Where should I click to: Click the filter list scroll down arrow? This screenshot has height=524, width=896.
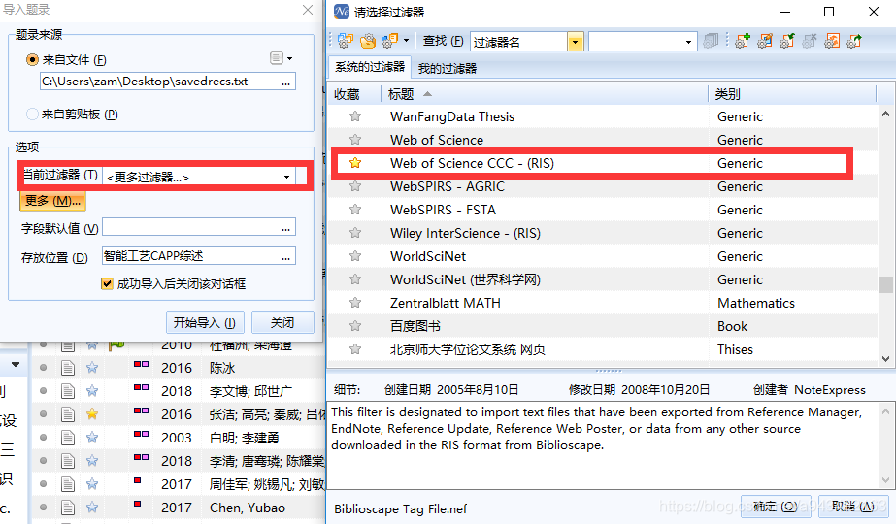point(885,358)
